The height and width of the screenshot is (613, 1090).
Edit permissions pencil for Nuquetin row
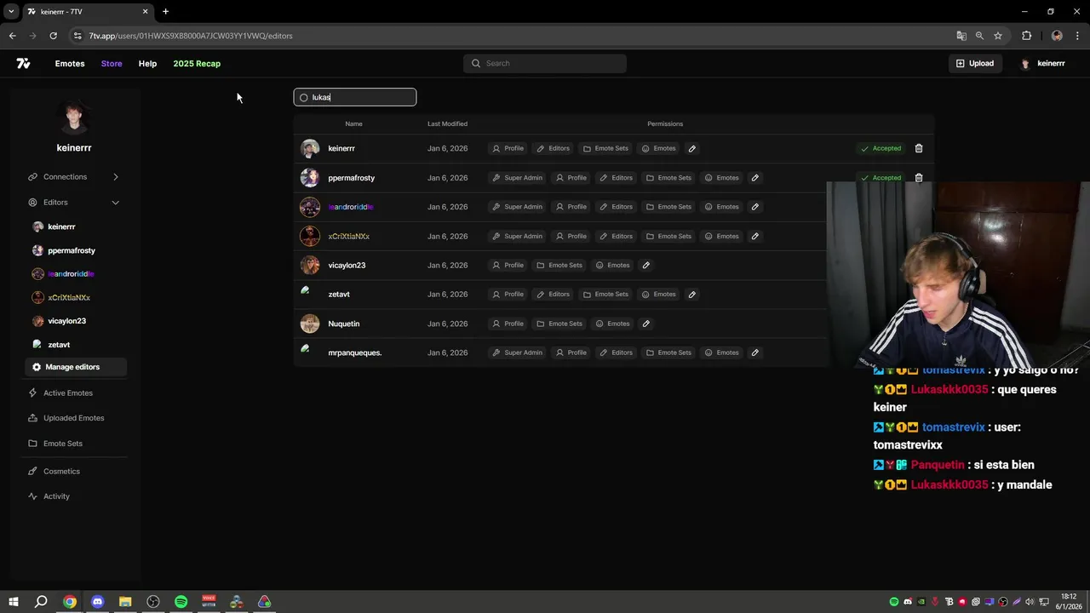[x=645, y=324]
